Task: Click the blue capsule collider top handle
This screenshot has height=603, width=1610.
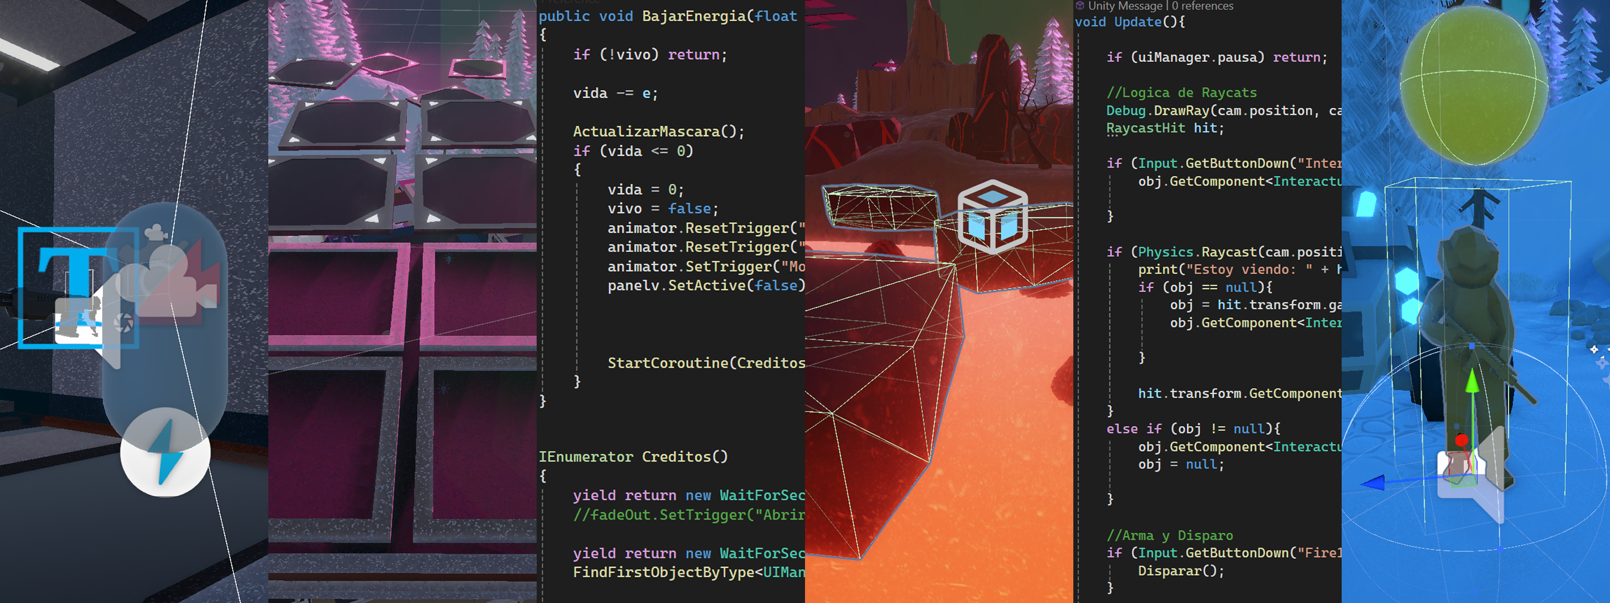Action: [x=1472, y=345]
